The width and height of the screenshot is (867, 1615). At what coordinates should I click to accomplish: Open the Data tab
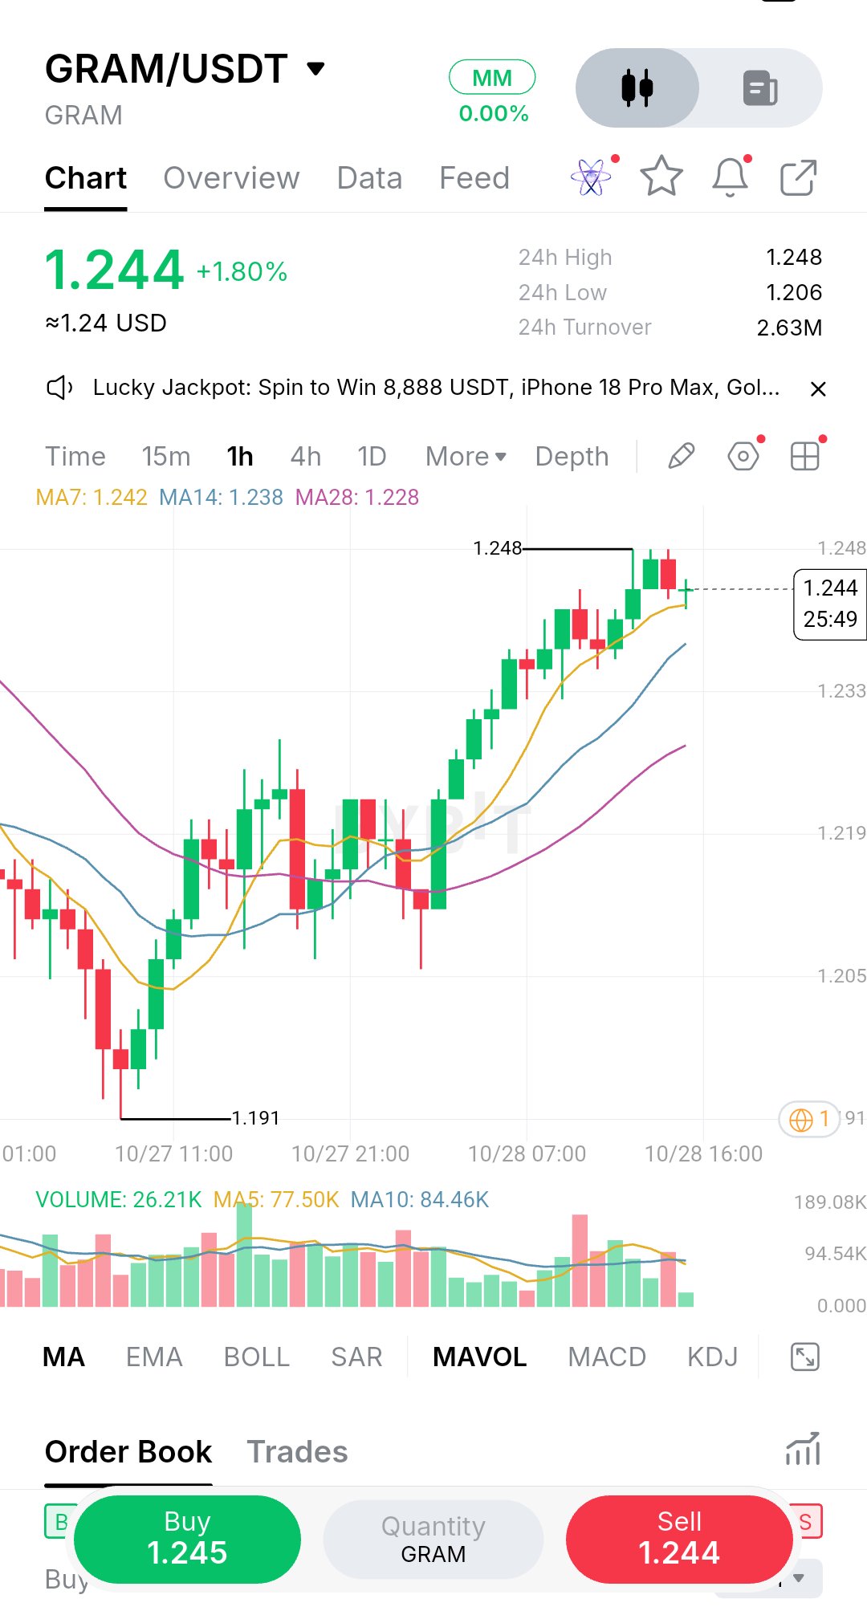tap(369, 177)
